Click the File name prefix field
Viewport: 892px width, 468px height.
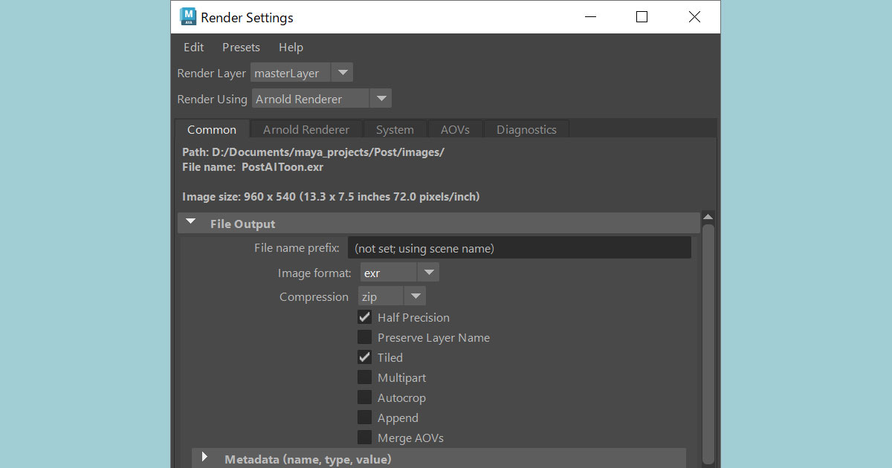pos(520,248)
